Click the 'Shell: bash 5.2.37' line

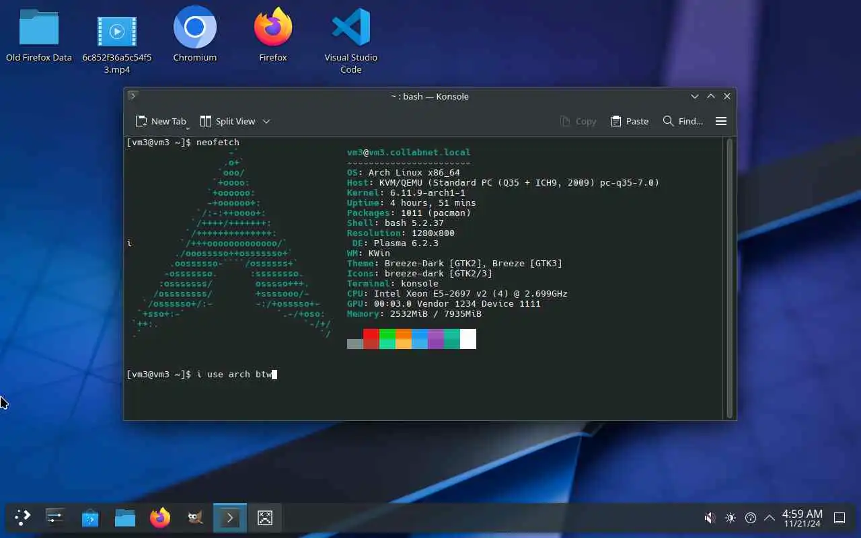click(396, 223)
